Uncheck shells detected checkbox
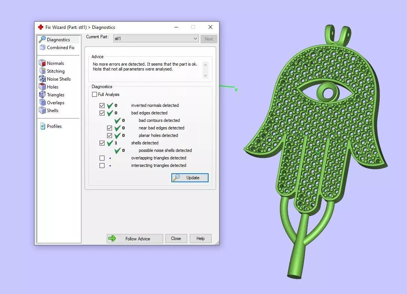Screen dimensions: 407x294 coord(102,143)
